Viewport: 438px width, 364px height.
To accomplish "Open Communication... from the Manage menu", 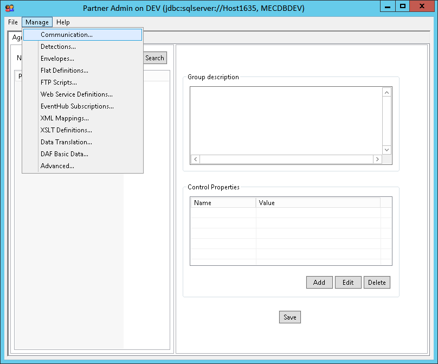I will [x=67, y=35].
